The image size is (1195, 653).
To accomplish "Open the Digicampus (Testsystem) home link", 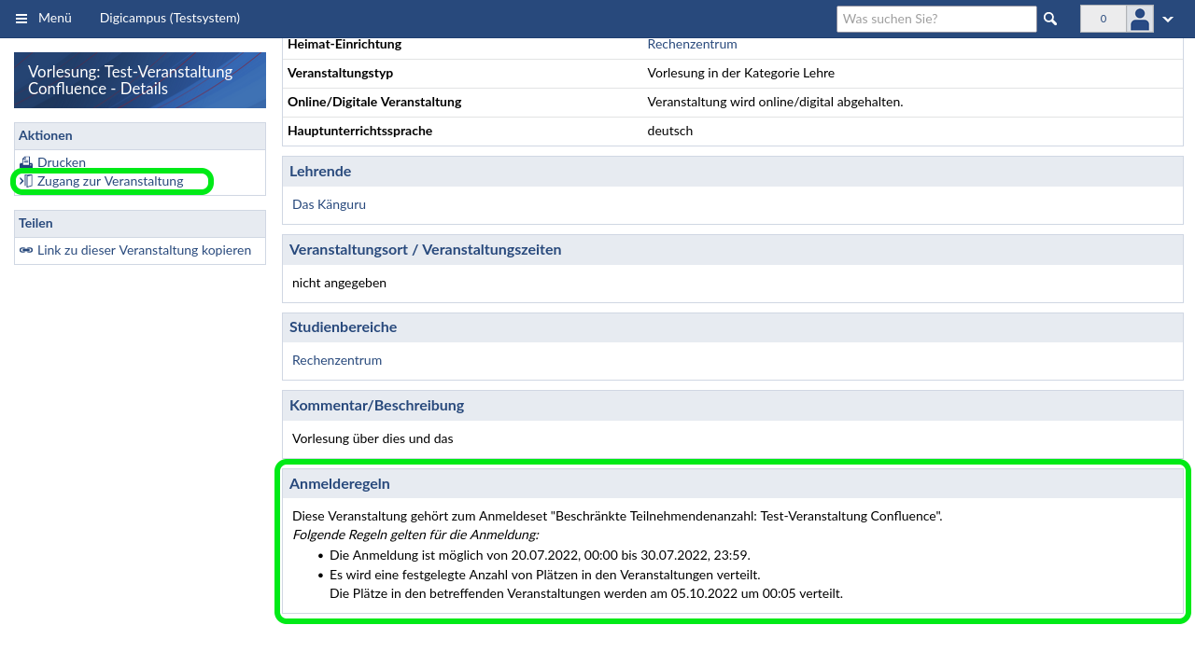I will tap(170, 19).
